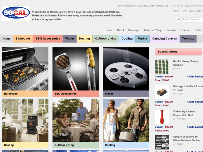Click the BBQ Accessories caption under the image

point(66,94)
